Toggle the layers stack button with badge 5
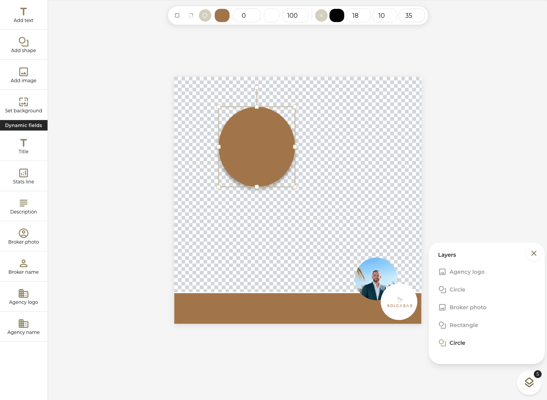The width and height of the screenshot is (547, 400). tap(529, 382)
